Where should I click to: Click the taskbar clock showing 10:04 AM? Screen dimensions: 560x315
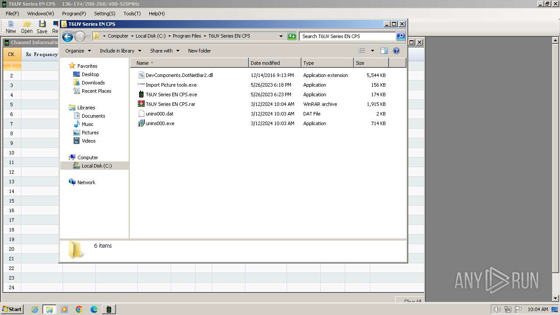538,309
